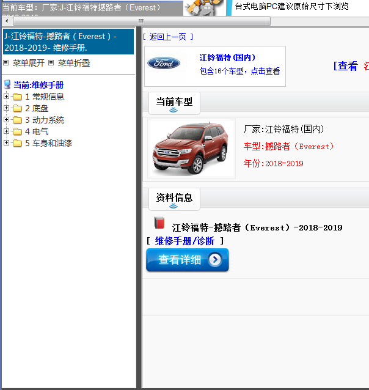This screenshot has height=390, width=369.
Task: Click the red book manual icon
Action: coord(159,223)
